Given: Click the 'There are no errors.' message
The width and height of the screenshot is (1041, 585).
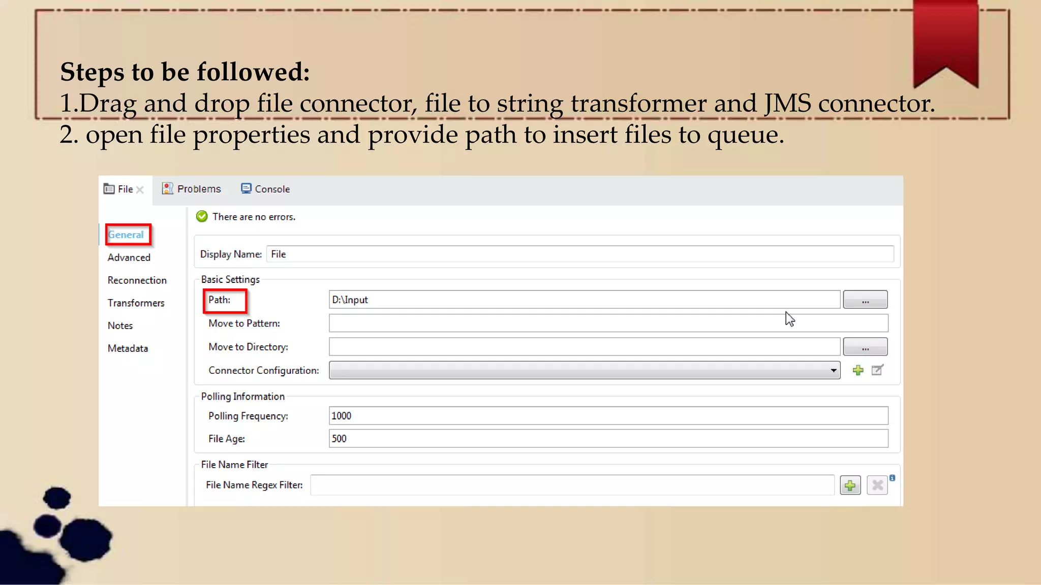Looking at the screenshot, I should tap(254, 217).
